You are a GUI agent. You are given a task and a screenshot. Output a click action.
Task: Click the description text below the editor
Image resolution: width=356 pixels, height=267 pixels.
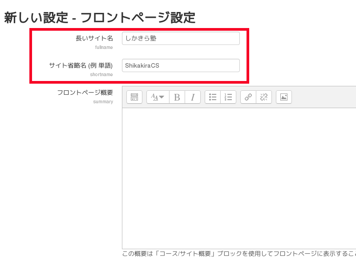239,254
